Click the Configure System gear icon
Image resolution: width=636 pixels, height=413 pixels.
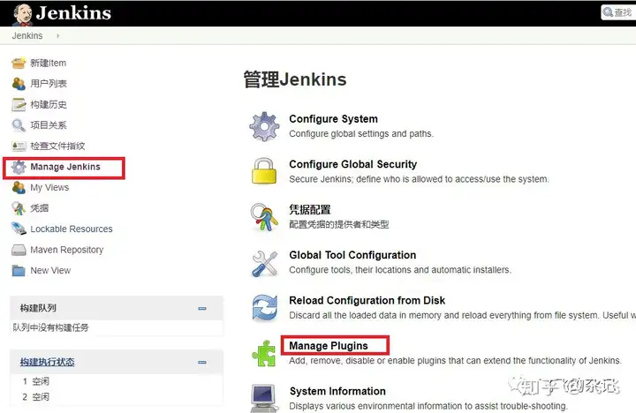[264, 126]
